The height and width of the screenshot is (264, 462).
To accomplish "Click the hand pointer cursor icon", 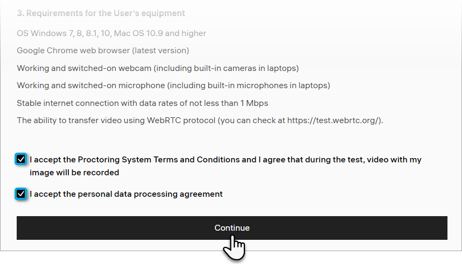I will (x=234, y=247).
